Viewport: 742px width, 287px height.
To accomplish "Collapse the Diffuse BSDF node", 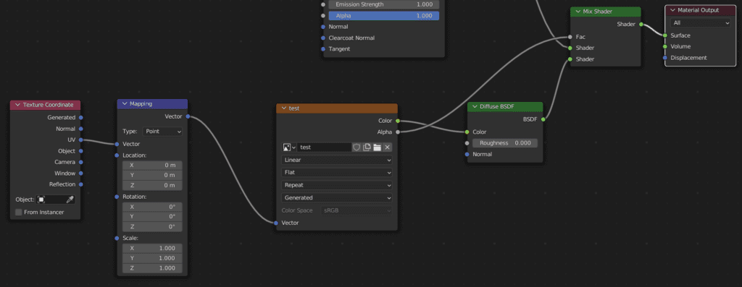I will [x=475, y=107].
